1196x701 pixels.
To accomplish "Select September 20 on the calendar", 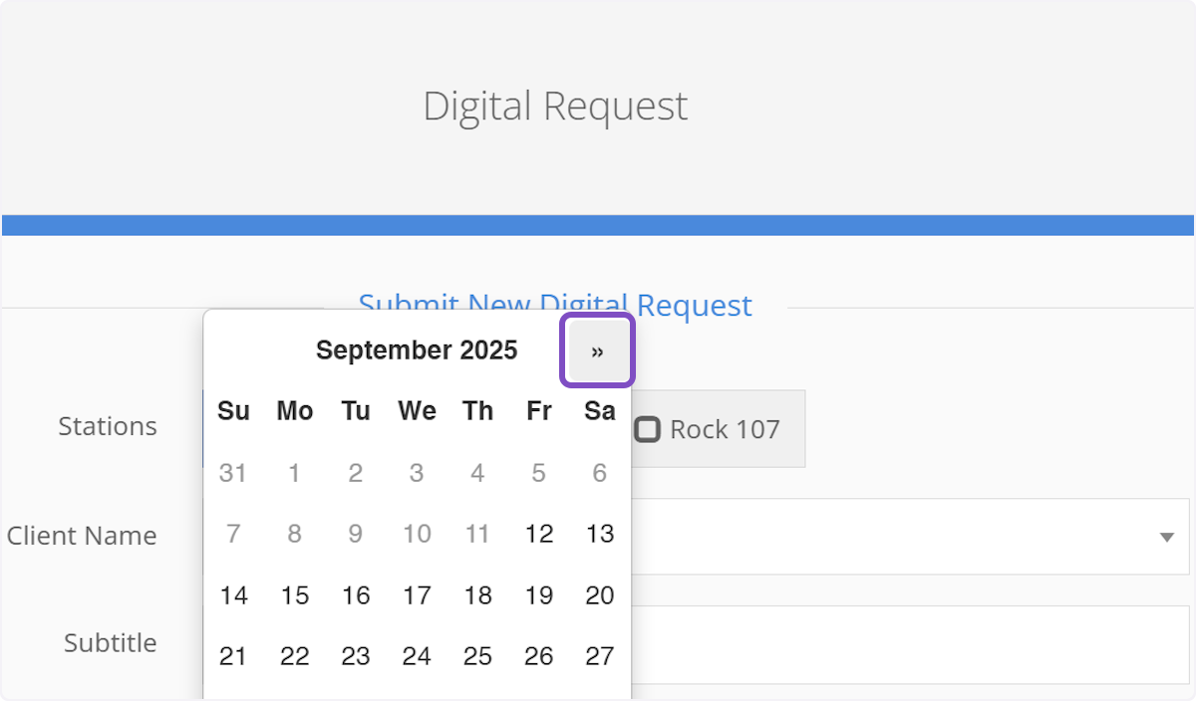I will 599,595.
